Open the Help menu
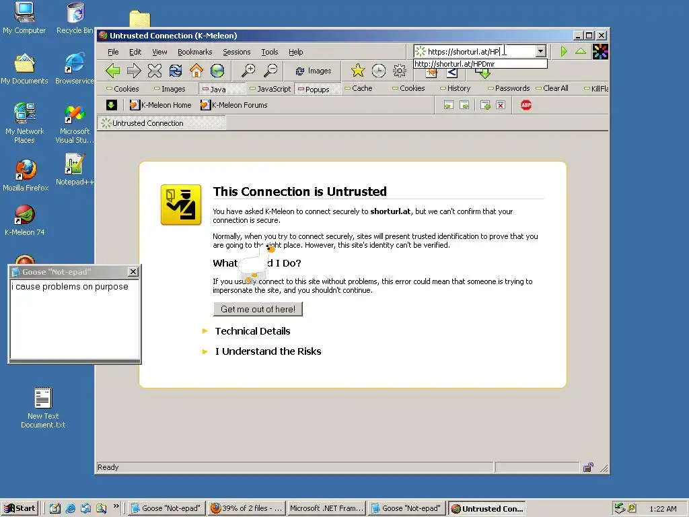689x517 pixels. pyautogui.click(x=296, y=52)
